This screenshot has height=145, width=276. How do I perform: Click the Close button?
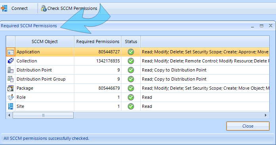(248, 126)
